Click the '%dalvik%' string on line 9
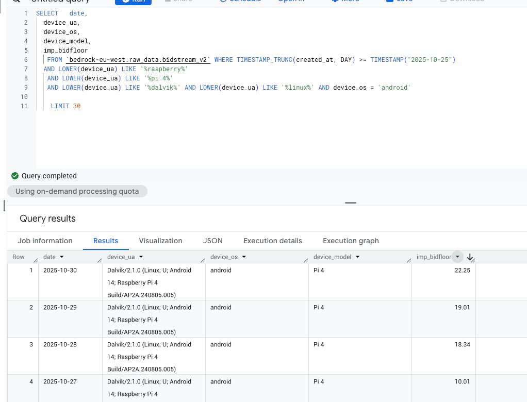 pyautogui.click(x=162, y=88)
